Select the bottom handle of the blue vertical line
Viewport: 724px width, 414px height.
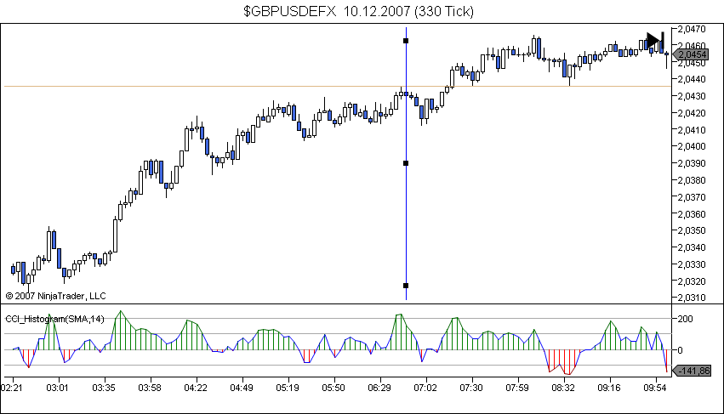406,286
